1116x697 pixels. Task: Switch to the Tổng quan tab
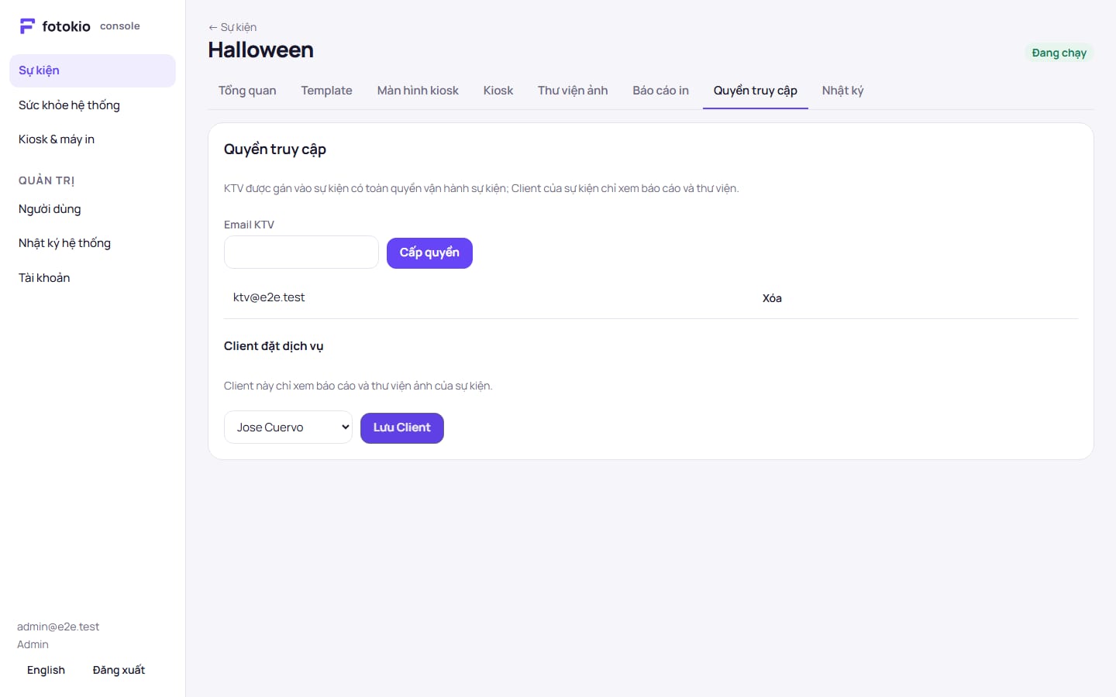click(247, 91)
